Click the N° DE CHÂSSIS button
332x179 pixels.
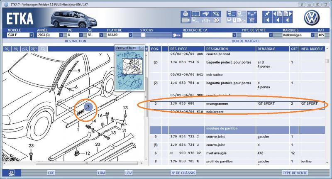pos(183,173)
